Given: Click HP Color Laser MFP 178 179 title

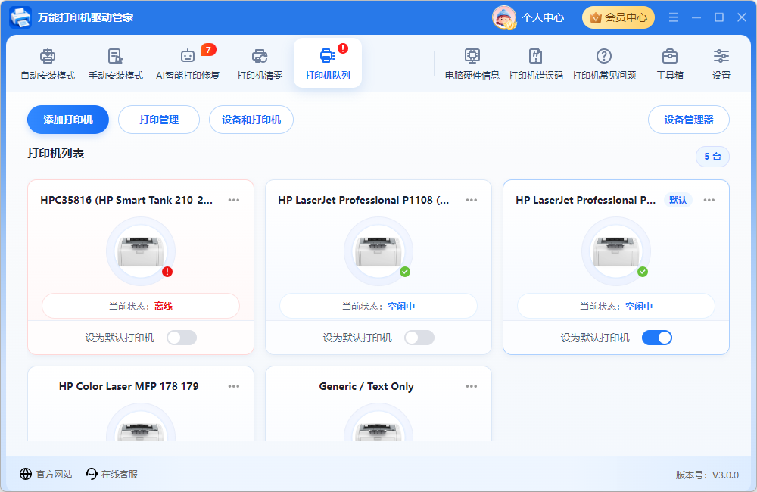Looking at the screenshot, I should point(129,386).
